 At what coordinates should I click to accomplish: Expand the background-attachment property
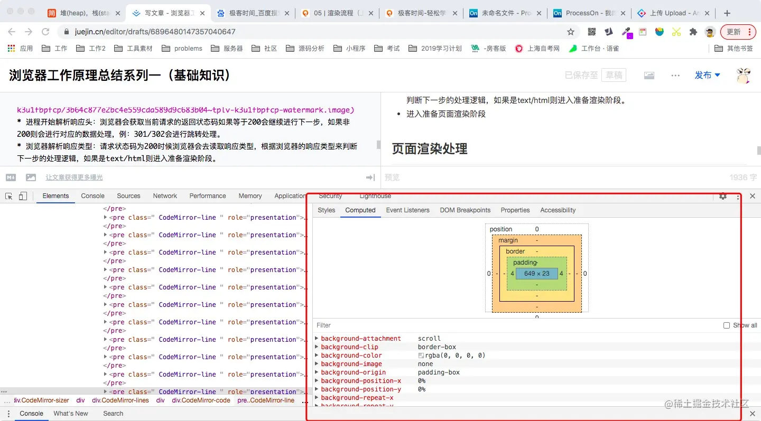pyautogui.click(x=317, y=339)
